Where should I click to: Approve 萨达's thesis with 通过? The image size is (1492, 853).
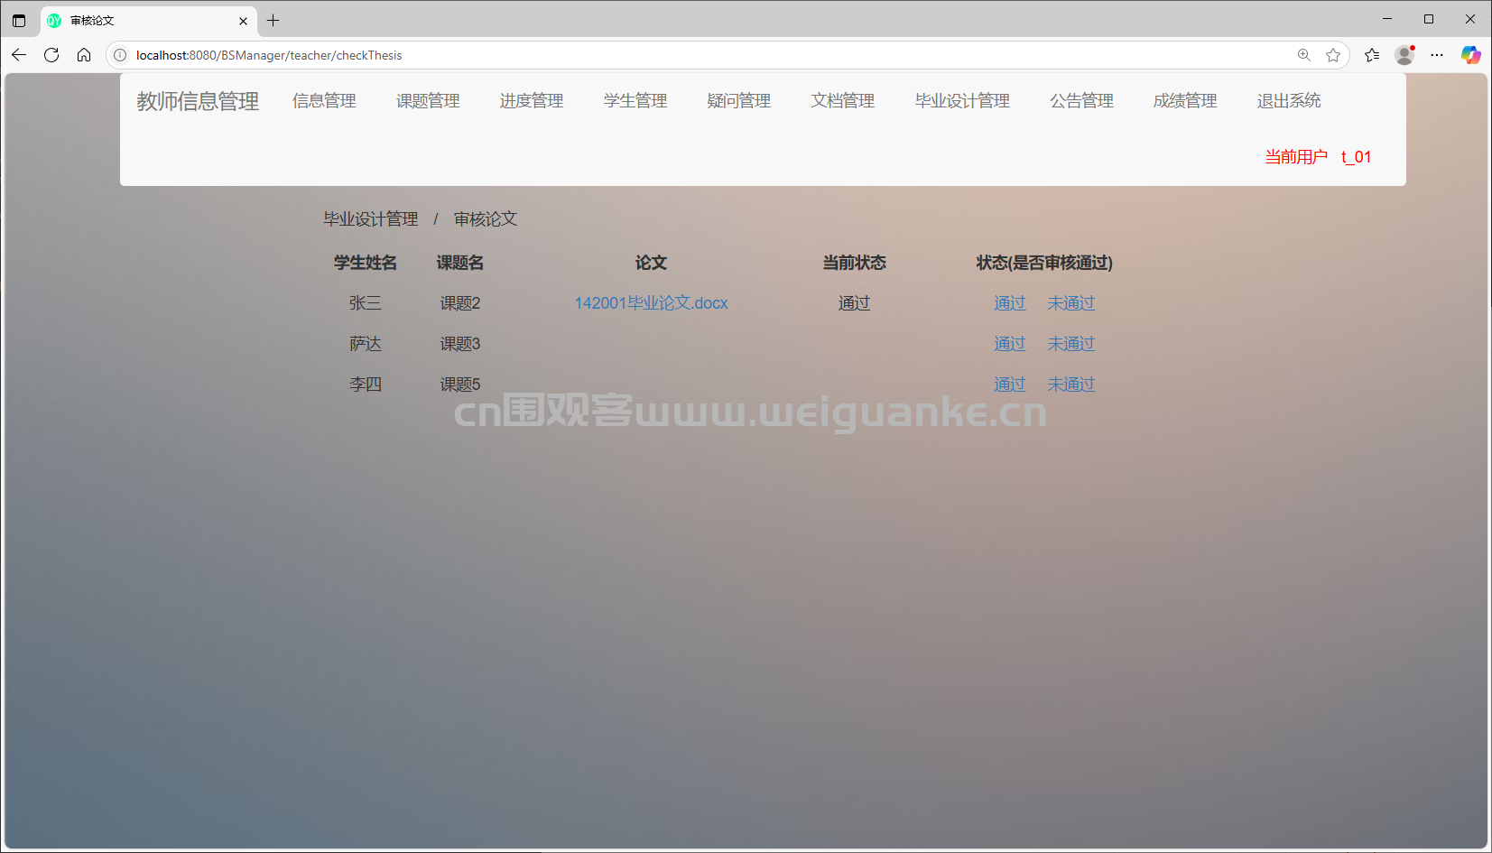point(1010,344)
